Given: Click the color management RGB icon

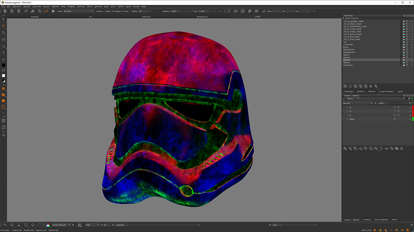Looking at the screenshot, I should [x=48, y=225].
